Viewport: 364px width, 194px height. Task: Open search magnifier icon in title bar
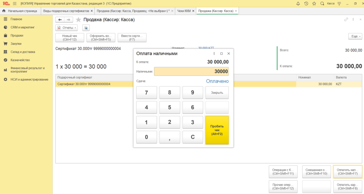click(x=322, y=4)
